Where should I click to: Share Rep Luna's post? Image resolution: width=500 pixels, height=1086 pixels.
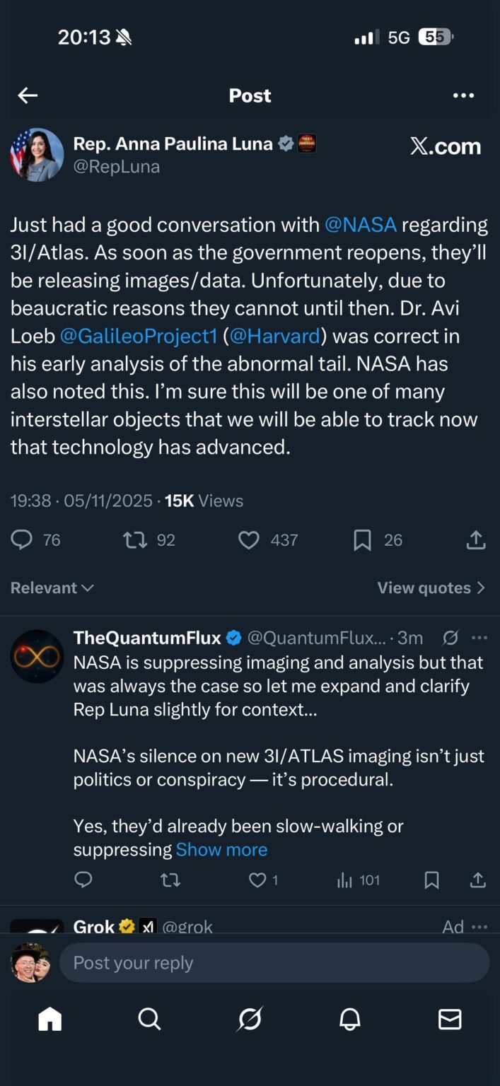476,539
